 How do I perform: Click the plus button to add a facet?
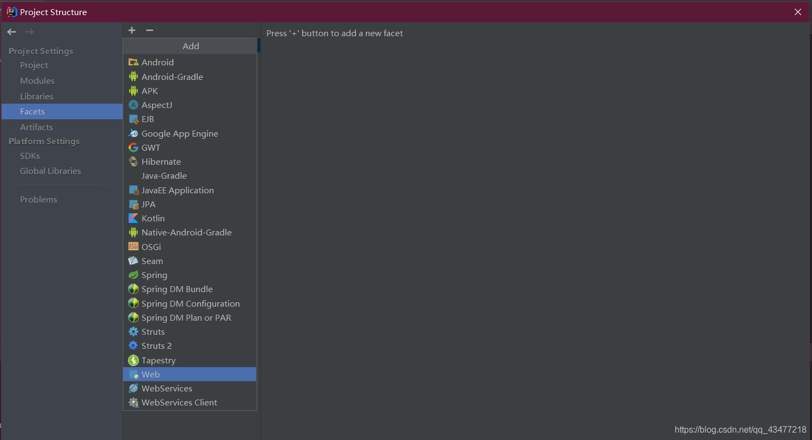tap(132, 30)
